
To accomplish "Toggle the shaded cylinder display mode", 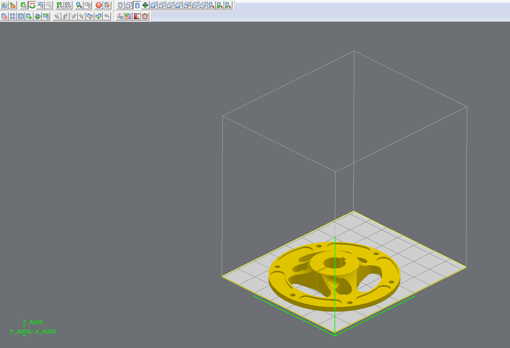I will [x=137, y=5].
